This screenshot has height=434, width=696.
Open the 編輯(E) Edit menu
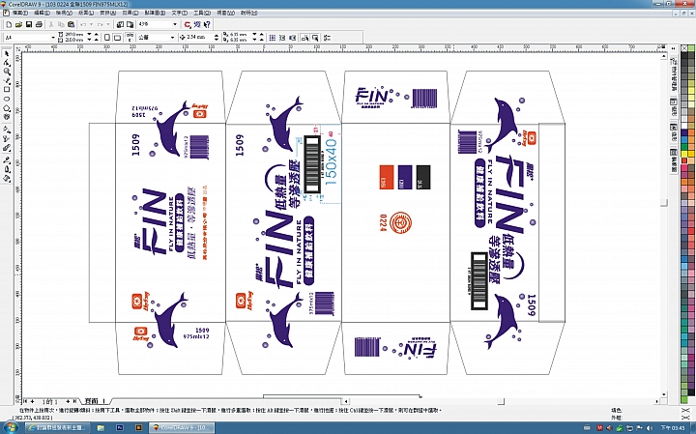click(x=43, y=13)
